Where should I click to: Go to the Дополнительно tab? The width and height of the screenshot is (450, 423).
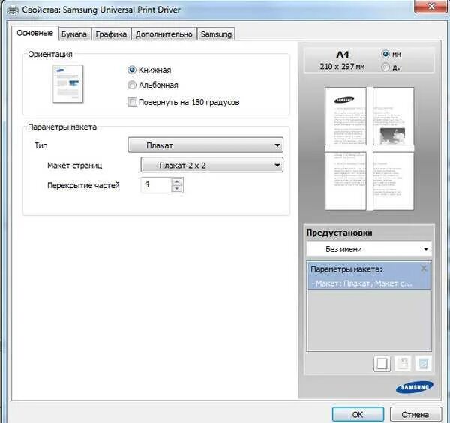pos(163,34)
